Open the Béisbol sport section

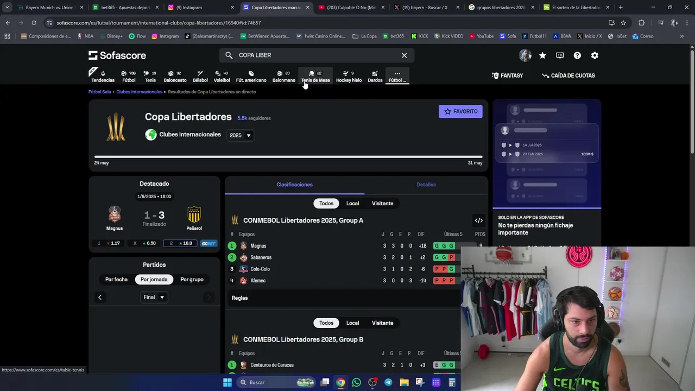200,76
